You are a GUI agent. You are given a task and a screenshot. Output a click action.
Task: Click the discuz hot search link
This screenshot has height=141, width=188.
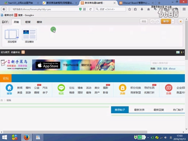172,69
